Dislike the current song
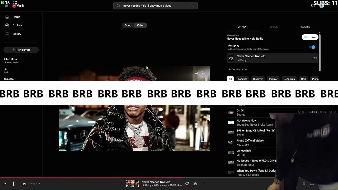Viewport: 338px width, 190px height. click(x=187, y=184)
